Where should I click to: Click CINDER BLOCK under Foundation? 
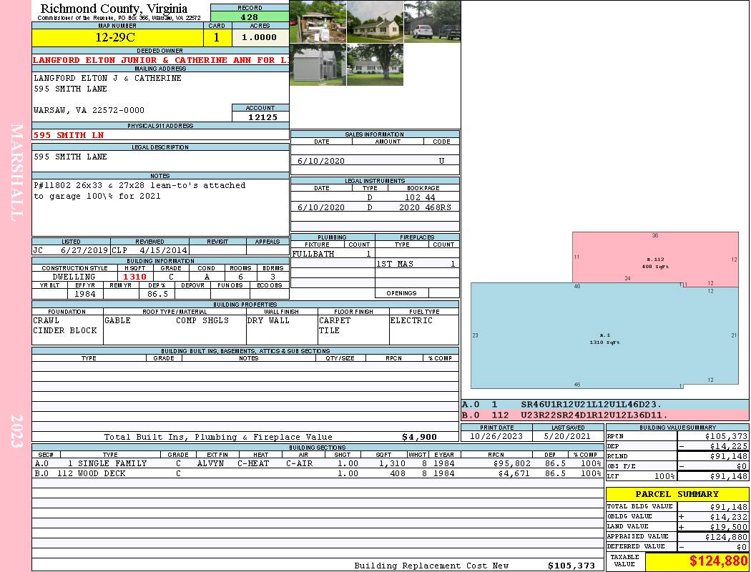coord(65,330)
